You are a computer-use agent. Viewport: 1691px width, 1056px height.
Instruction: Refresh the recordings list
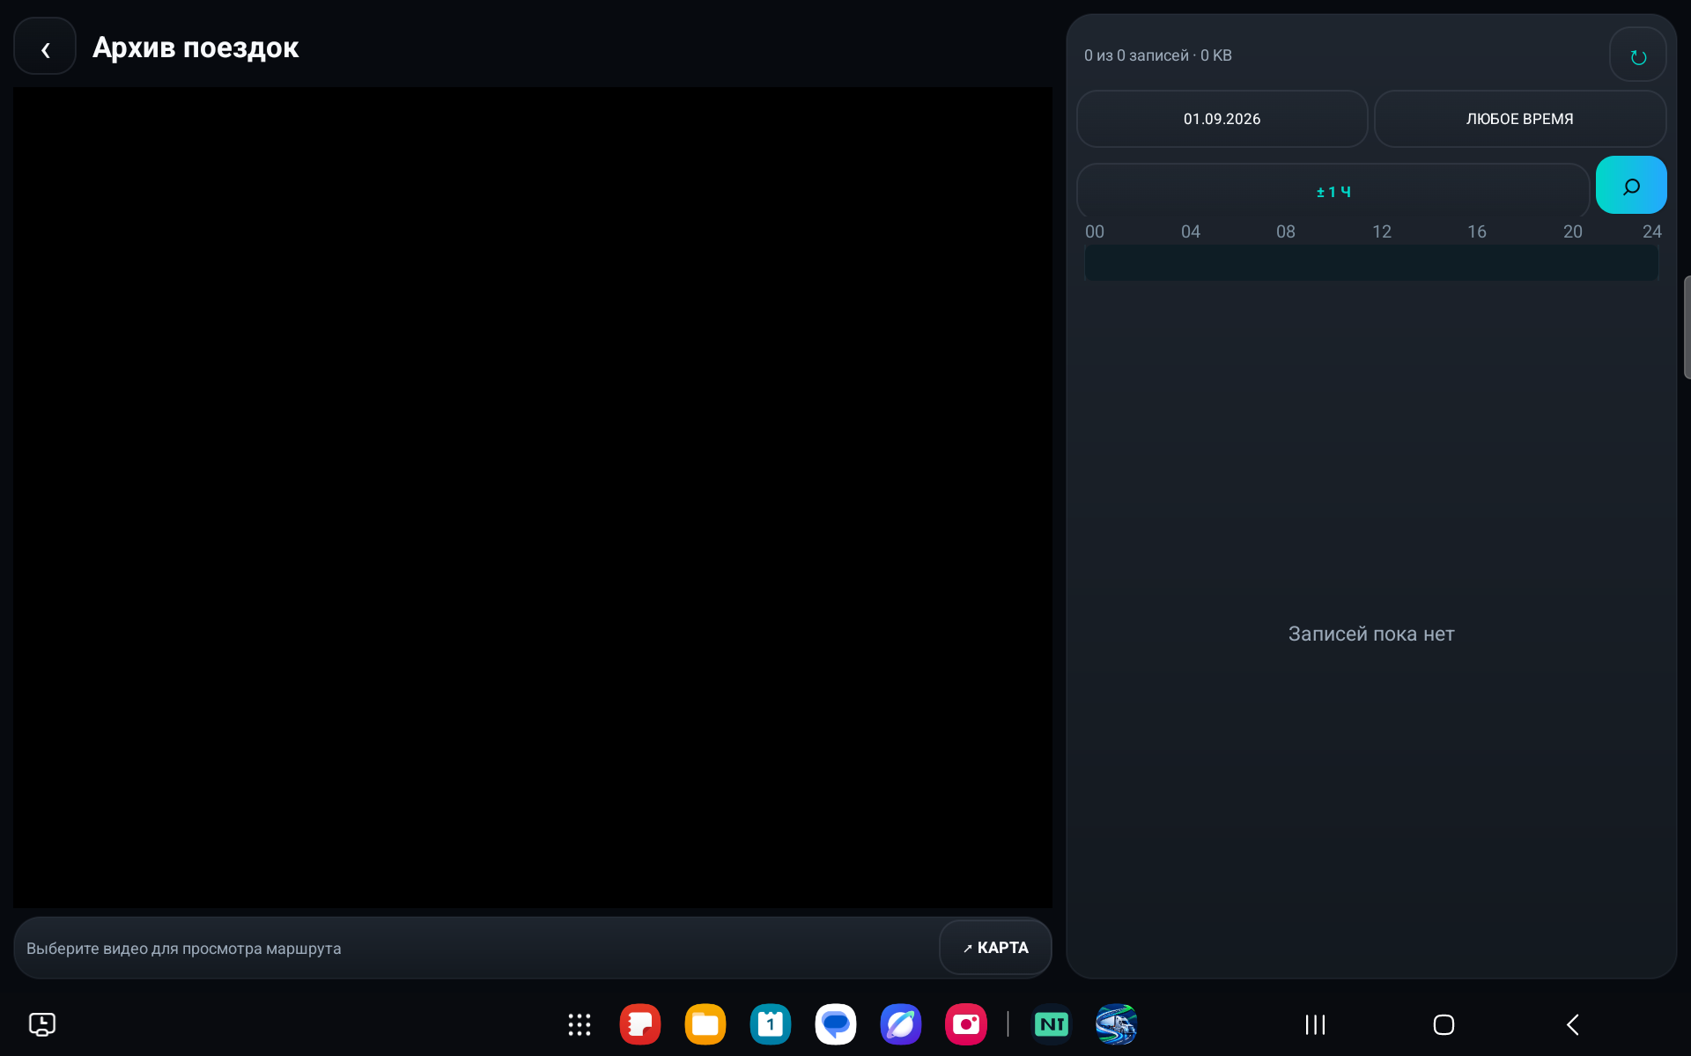coord(1637,55)
